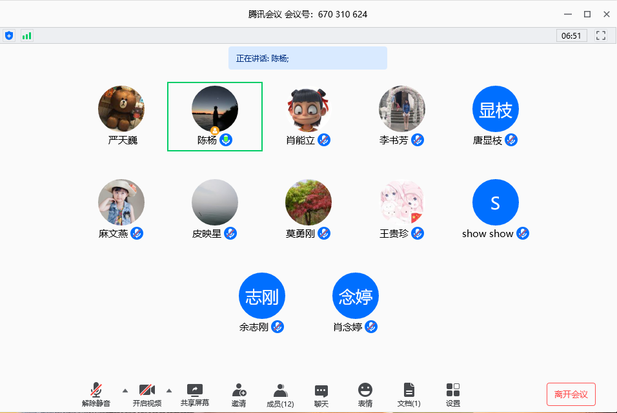617x413 pixels.
Task: Select 肖能立's cartoon character avatar
Action: pyautogui.click(x=308, y=109)
